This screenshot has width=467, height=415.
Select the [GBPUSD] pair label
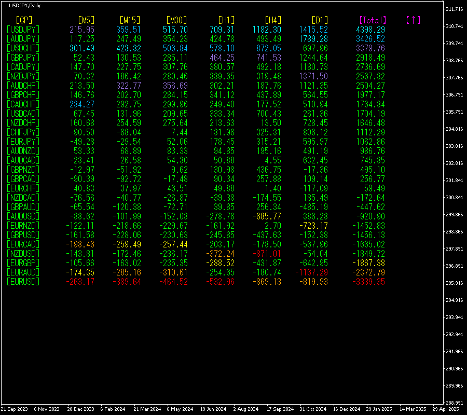[x=23, y=235]
